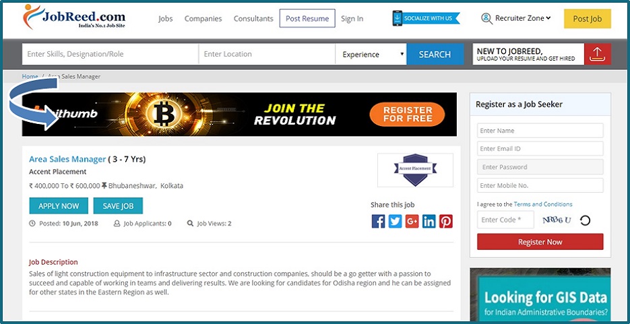Focus the Enter Password field
Viewport: 630px width, 324px height.
(540, 167)
